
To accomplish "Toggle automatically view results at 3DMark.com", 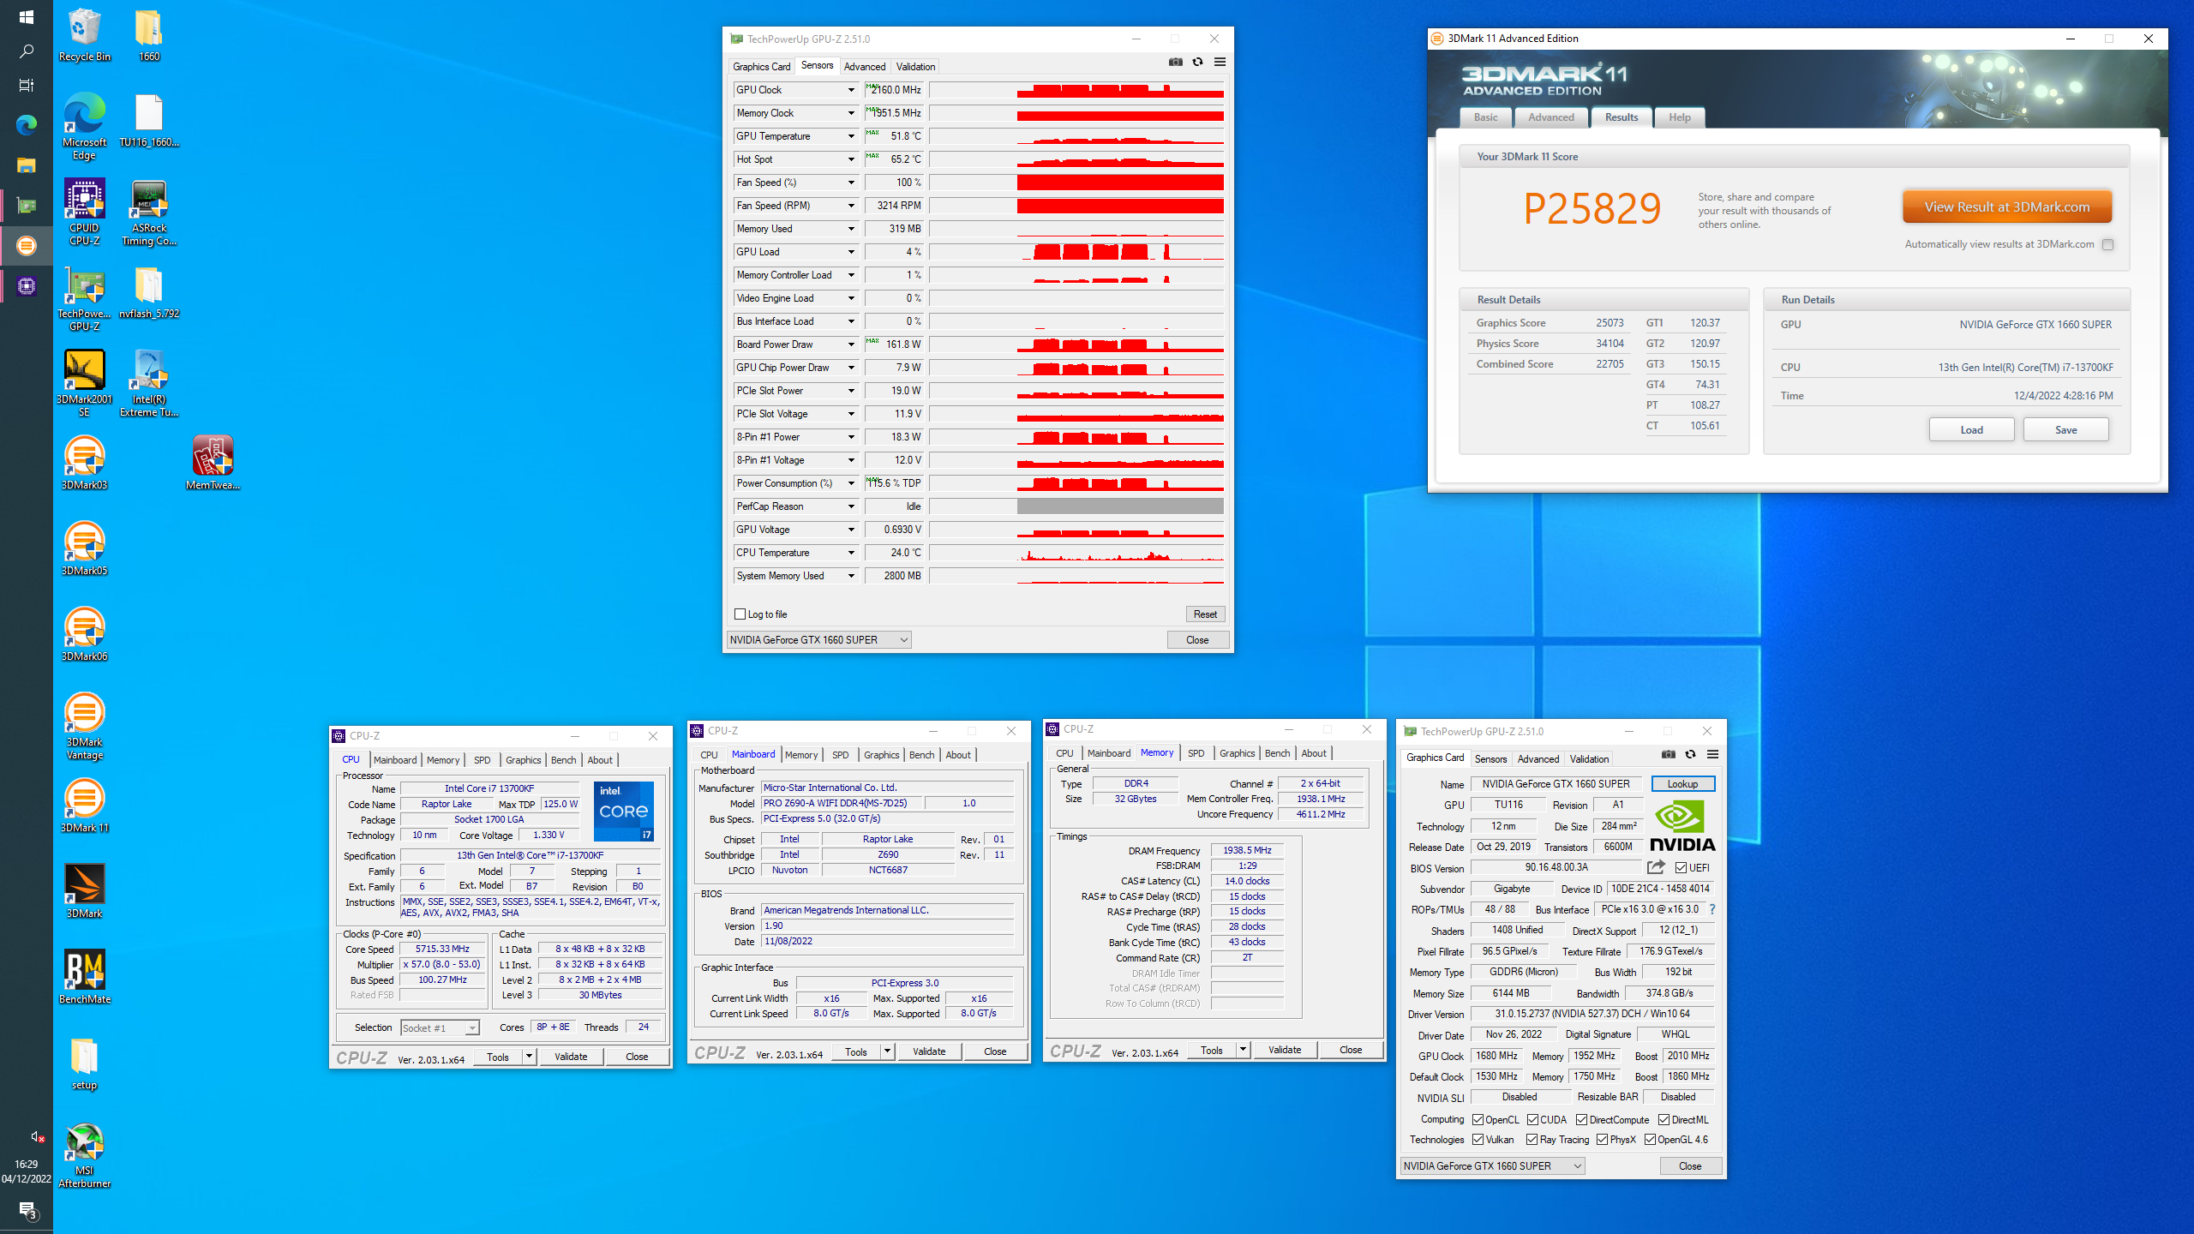I will click(2107, 244).
